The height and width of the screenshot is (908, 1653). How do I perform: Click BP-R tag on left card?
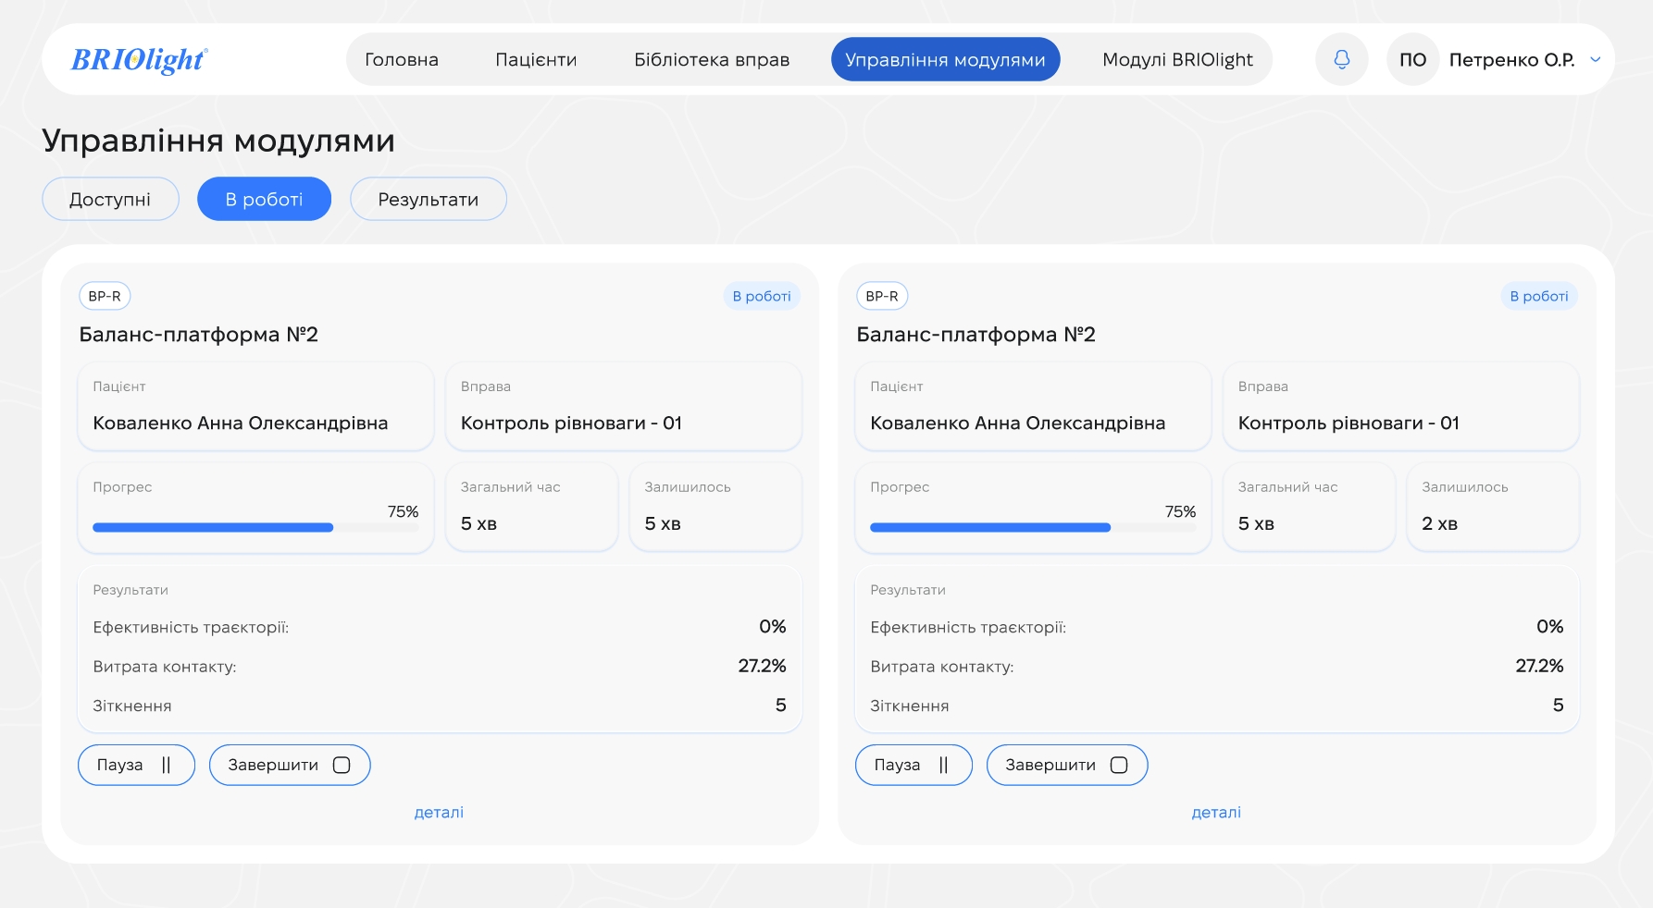tap(105, 296)
